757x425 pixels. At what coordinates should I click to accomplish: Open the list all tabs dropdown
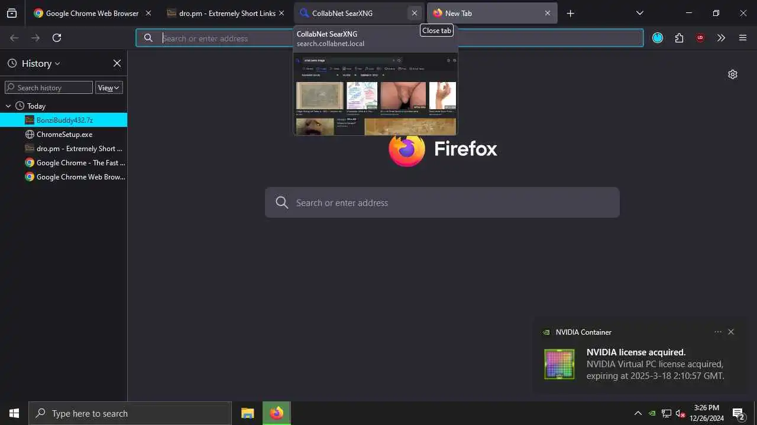[x=639, y=13]
